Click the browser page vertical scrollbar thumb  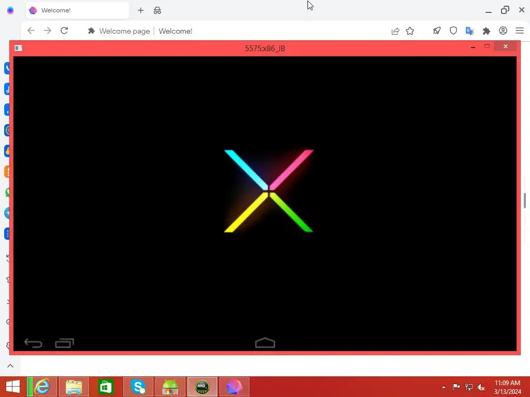pyautogui.click(x=525, y=201)
